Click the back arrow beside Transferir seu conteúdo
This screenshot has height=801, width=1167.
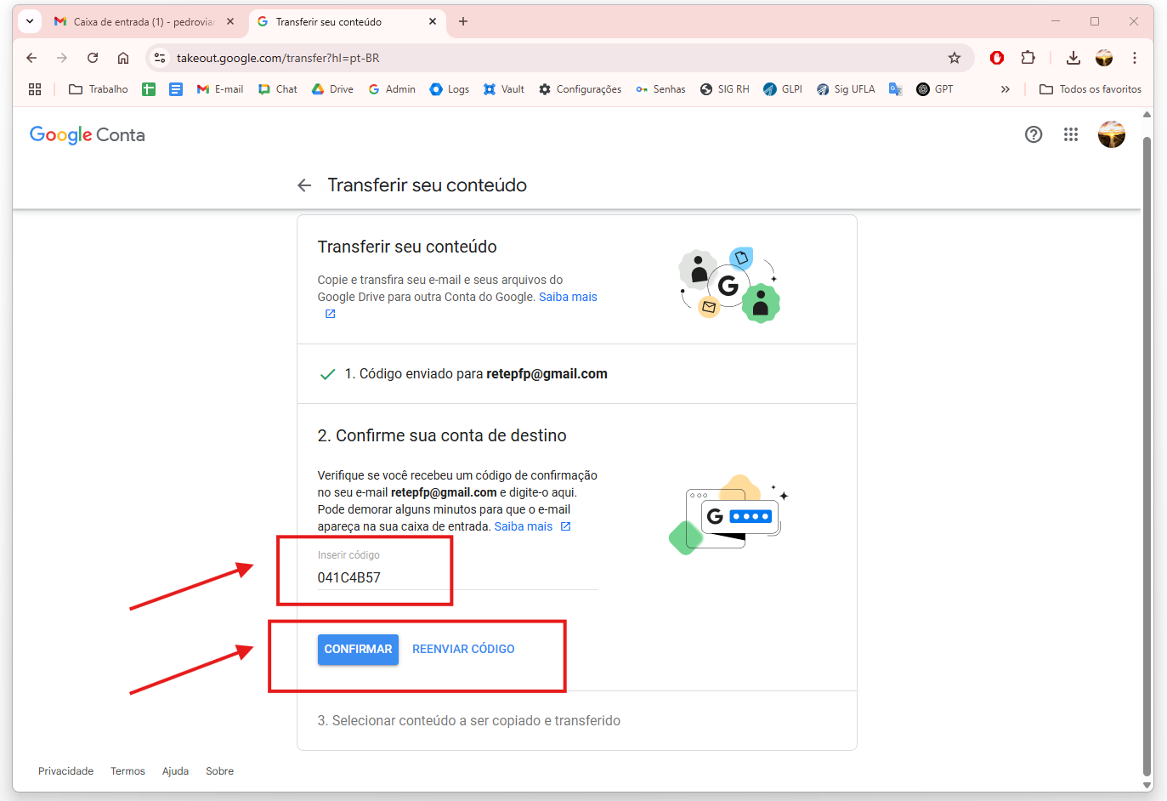tap(304, 185)
